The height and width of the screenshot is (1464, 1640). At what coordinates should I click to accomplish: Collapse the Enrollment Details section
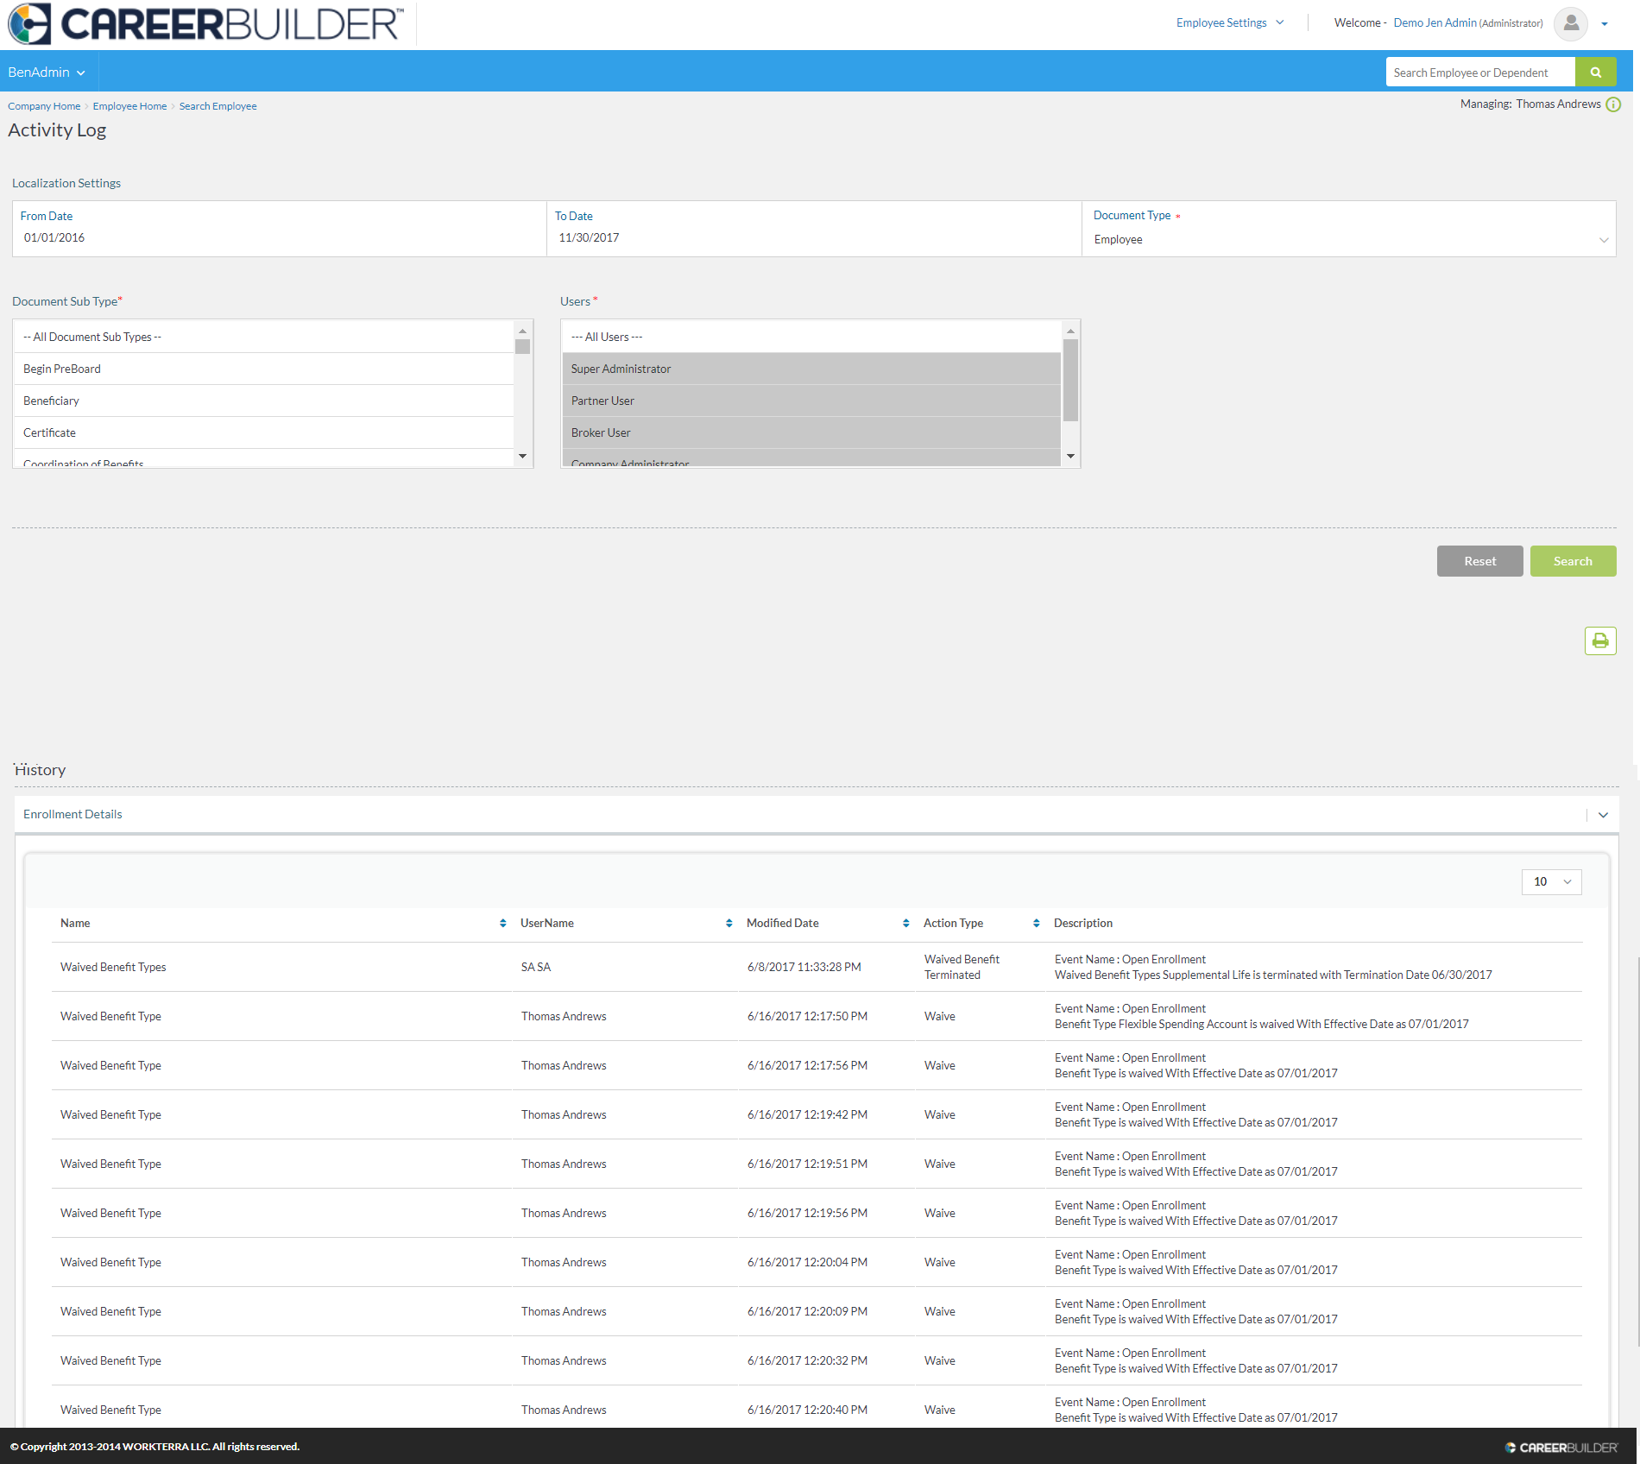(1603, 815)
